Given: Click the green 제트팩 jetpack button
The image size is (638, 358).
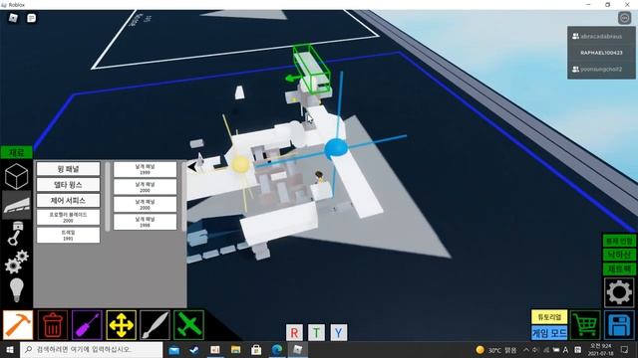Looking at the screenshot, I should click(x=619, y=268).
